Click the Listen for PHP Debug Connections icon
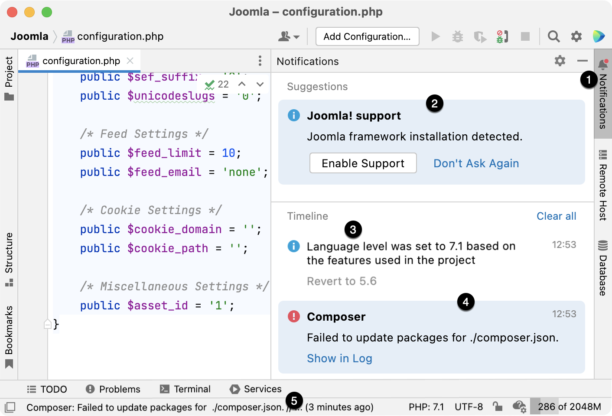612x416 pixels. click(502, 36)
